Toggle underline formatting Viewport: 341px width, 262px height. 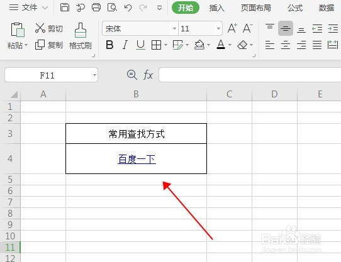pos(140,45)
